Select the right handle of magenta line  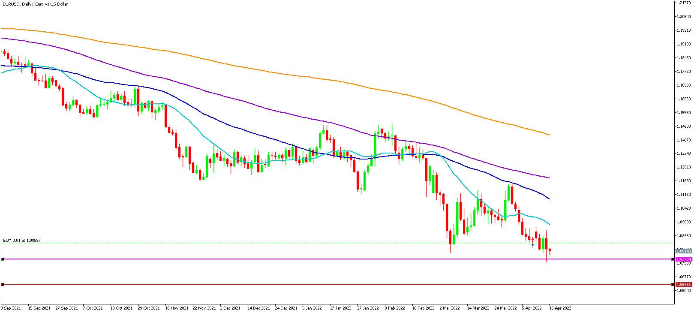673,259
